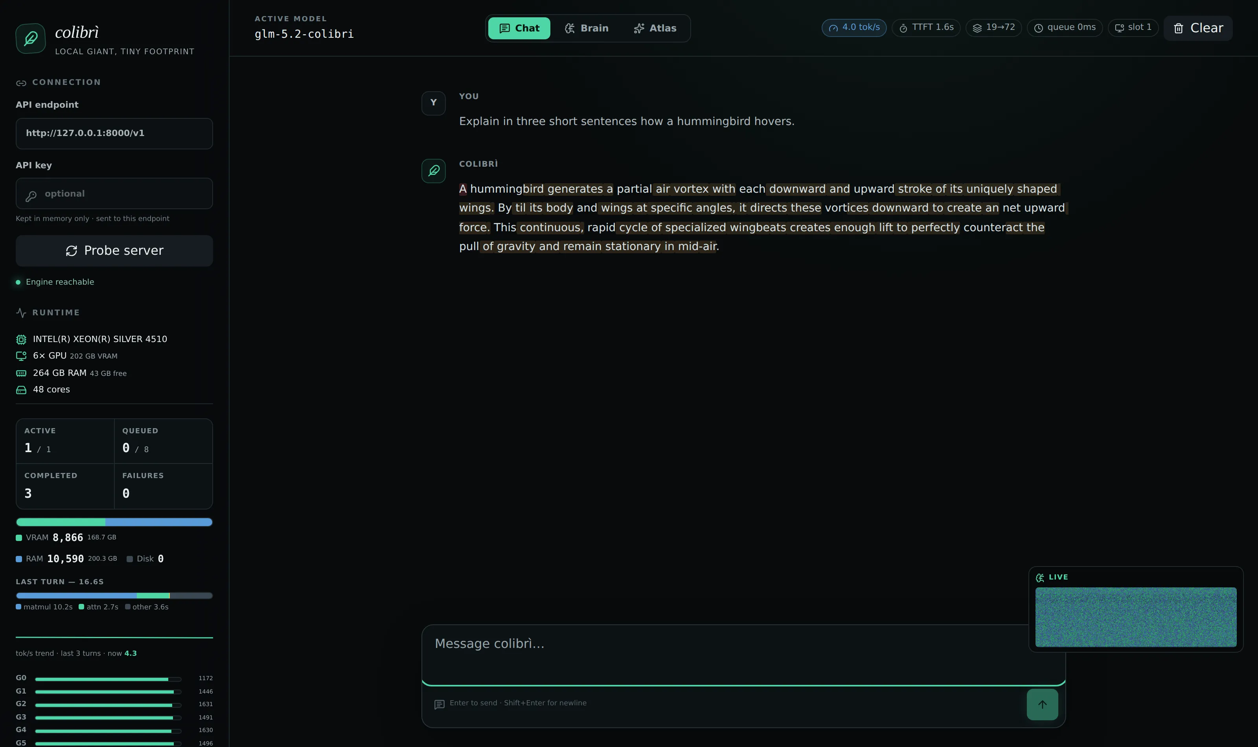Click the TTFT 1.6s stopwatch badge
1258x747 pixels.
pyautogui.click(x=926, y=28)
